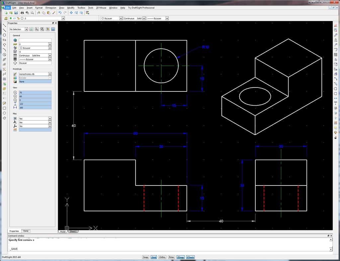Expand Continuous Solid line dropdown in Properties

coord(50,55)
